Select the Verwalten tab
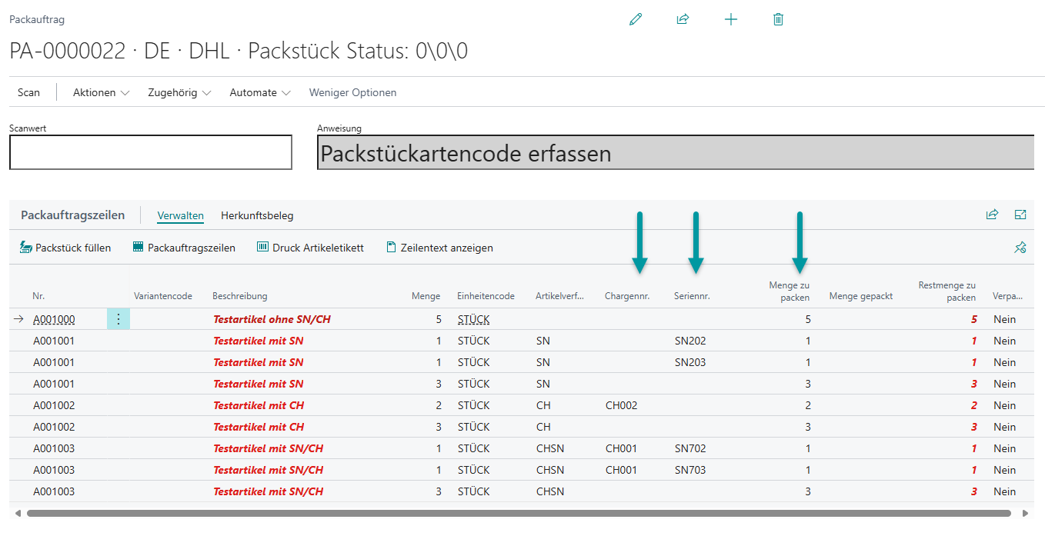This screenshot has height=536, width=1045. click(x=180, y=216)
